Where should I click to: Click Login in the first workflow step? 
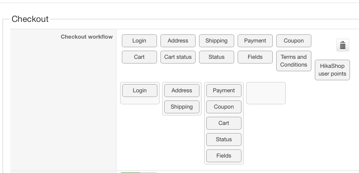point(140,91)
